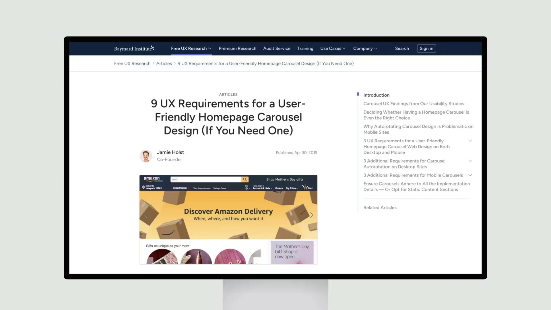Click the Free UX Research breadcrumb link
551x310 pixels.
(132, 63)
